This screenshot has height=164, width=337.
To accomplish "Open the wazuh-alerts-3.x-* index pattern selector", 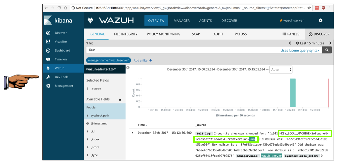I will (x=104, y=69).
